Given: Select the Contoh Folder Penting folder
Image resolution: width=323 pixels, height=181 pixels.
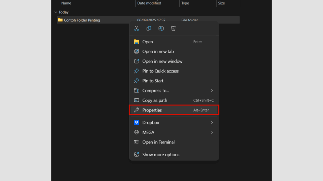Looking at the screenshot, I should (x=82, y=20).
